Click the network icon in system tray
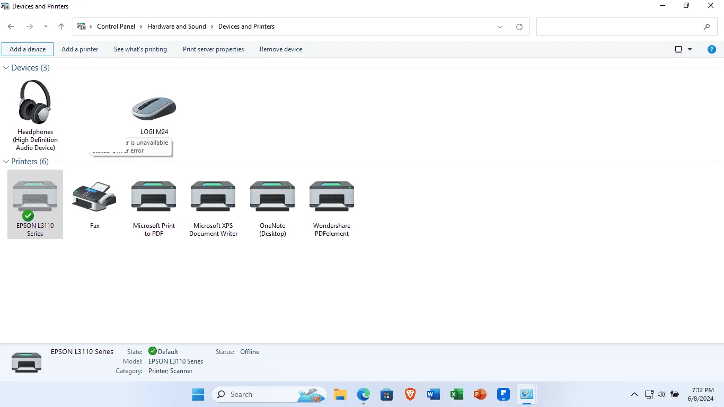The height and width of the screenshot is (407, 724). pyautogui.click(x=649, y=394)
